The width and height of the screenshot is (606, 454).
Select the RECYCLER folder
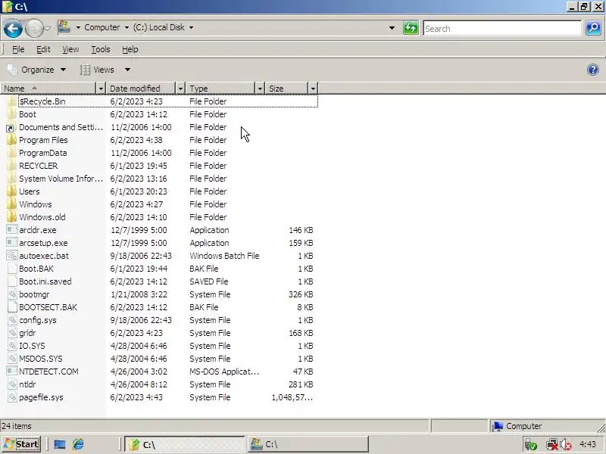pyautogui.click(x=39, y=166)
